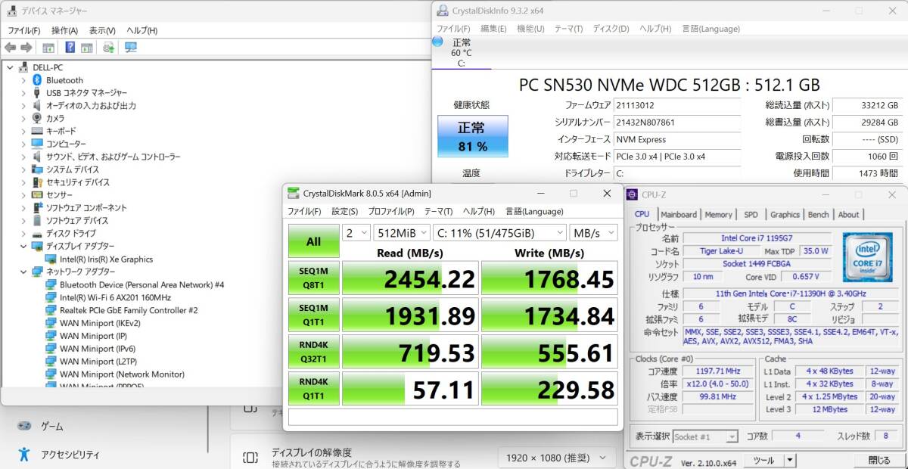
Task: Open the drive selector C: 11% dropdown
Action: coord(499,232)
